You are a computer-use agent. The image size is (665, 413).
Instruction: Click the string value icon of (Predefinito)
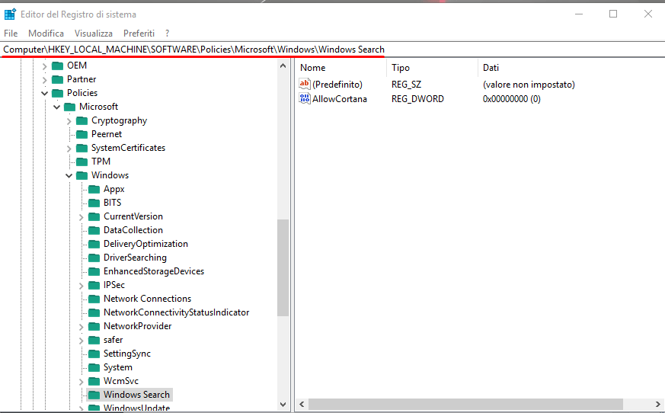305,84
